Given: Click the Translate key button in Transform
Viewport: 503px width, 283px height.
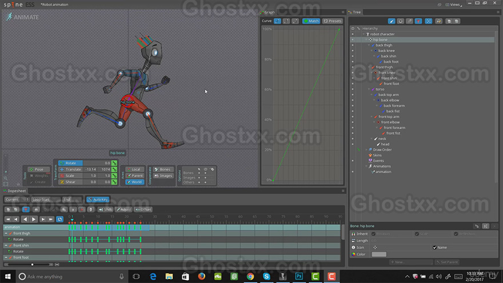Looking at the screenshot, I should tap(114, 169).
